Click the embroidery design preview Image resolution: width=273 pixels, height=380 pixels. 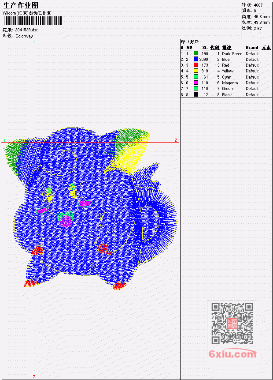(91, 208)
